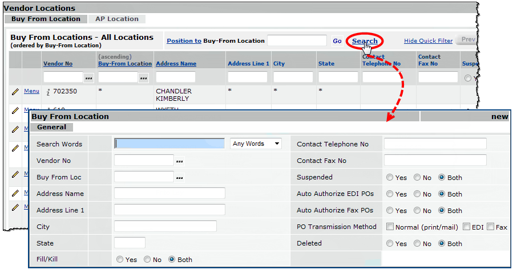Open the General tab in search form

51,128
